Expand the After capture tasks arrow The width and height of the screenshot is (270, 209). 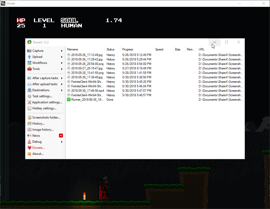click(x=62, y=78)
